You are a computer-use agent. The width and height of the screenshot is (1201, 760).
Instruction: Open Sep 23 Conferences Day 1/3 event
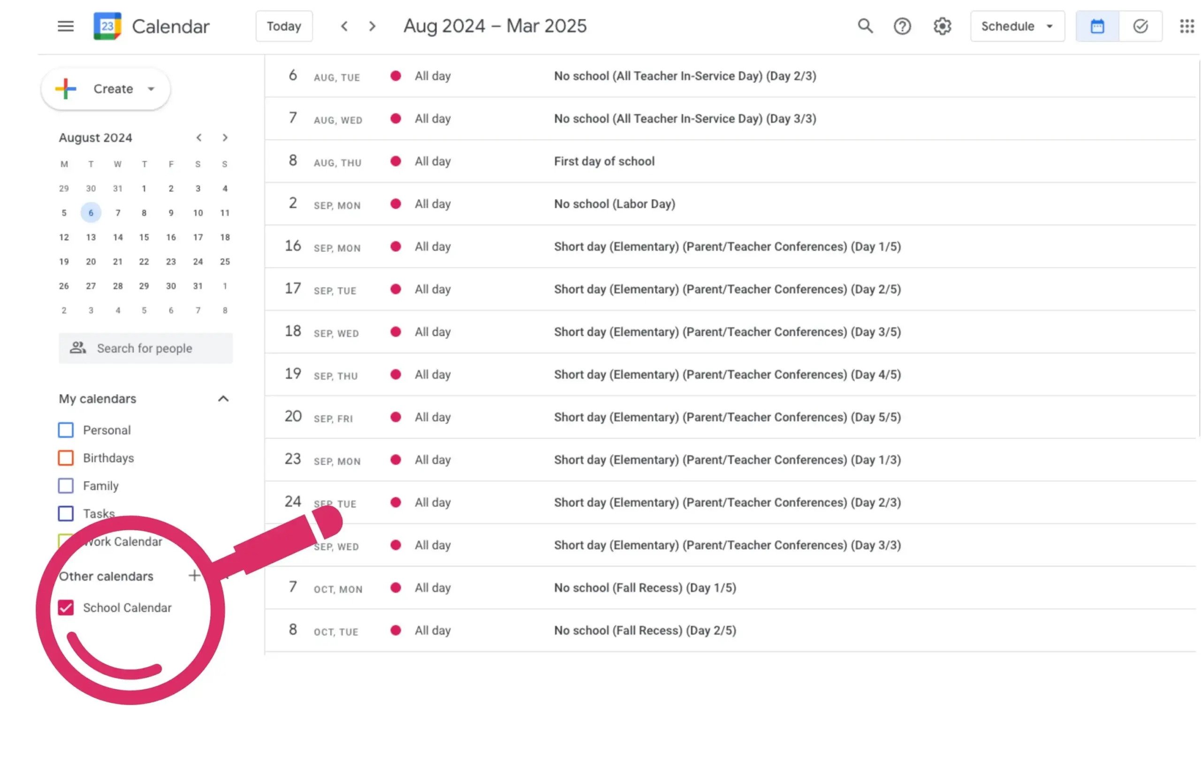tap(727, 460)
